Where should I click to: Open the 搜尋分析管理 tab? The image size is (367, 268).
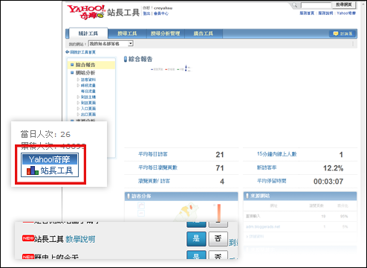click(x=166, y=33)
